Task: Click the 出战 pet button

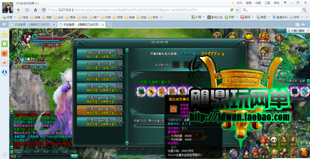Action: click(26, 67)
